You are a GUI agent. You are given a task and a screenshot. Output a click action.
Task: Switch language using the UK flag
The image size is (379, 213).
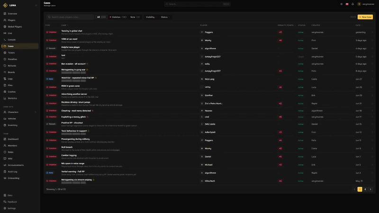click(347, 4)
